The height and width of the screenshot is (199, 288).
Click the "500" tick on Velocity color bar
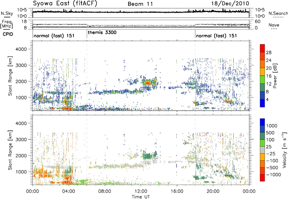point(270,133)
